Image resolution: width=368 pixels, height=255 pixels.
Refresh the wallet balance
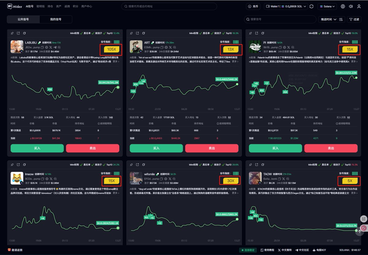click(x=312, y=6)
